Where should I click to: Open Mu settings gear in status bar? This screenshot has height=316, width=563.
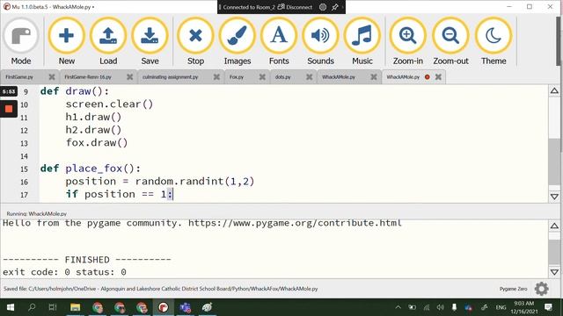click(542, 289)
